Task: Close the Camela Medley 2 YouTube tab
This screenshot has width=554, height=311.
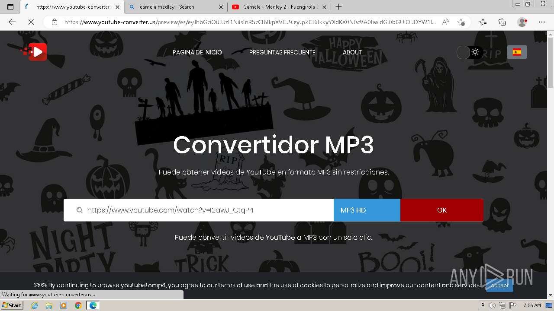Action: [x=324, y=7]
